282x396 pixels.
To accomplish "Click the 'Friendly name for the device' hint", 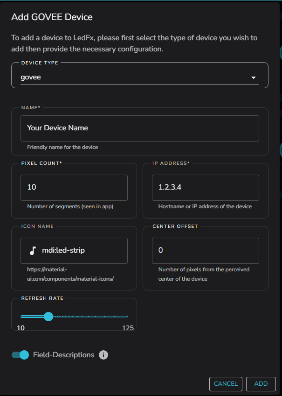I will click(x=62, y=147).
